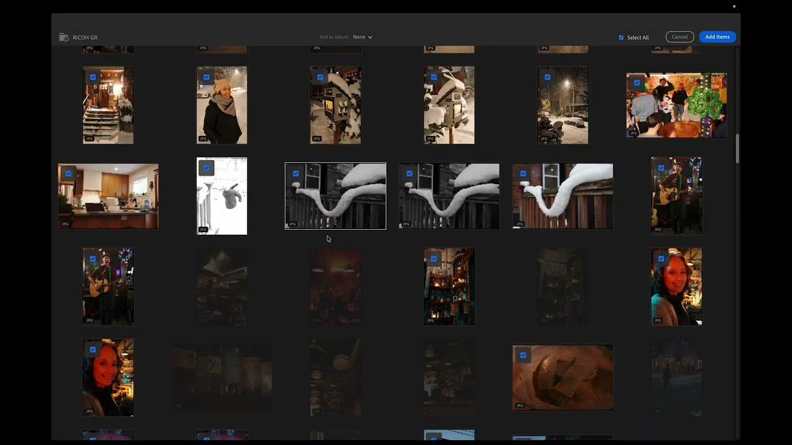The height and width of the screenshot is (445, 792).
Task: Select the darker snowy mailbox thumbnail
Action: pos(335,105)
